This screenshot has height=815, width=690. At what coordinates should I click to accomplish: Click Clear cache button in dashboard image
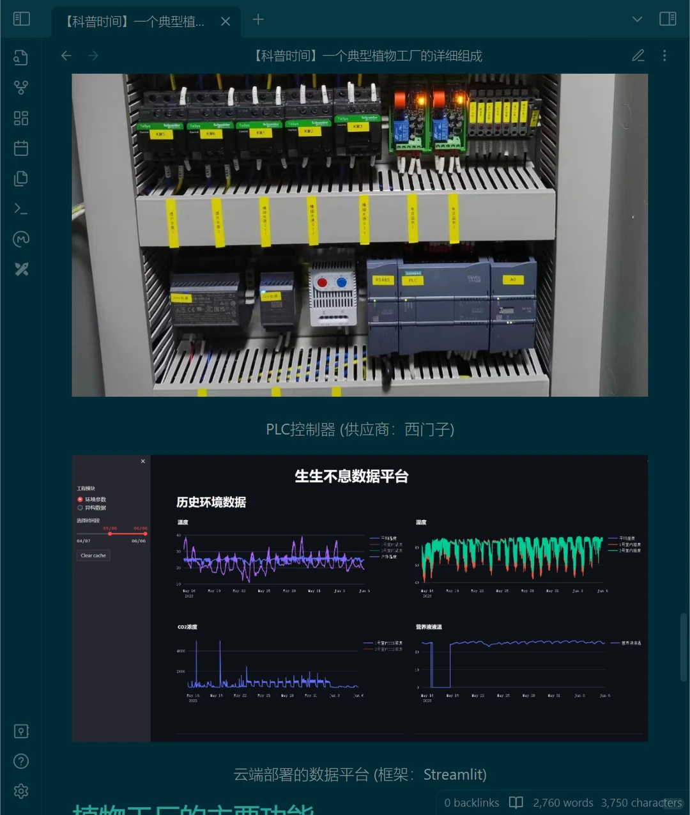tap(93, 555)
